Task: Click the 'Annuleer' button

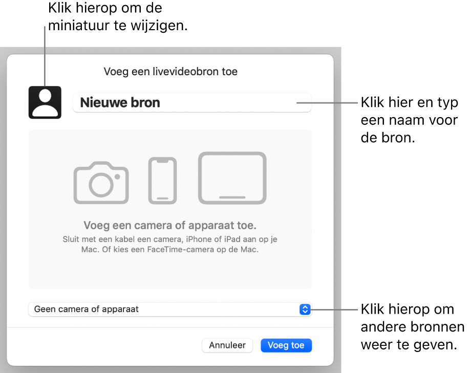Action: pos(227,345)
